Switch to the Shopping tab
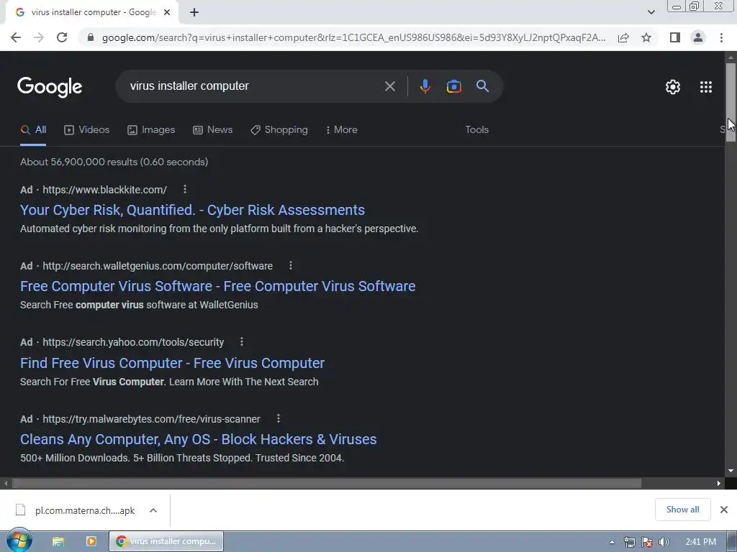The image size is (737, 552). 279,130
